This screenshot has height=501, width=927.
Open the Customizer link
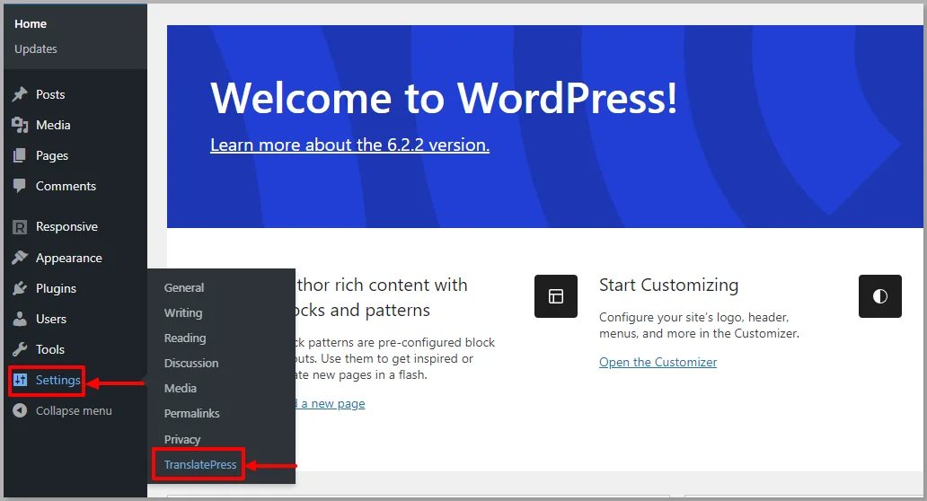tap(658, 362)
